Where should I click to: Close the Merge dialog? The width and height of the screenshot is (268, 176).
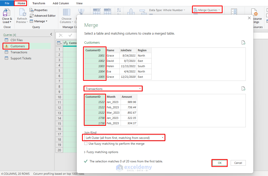(249, 18)
